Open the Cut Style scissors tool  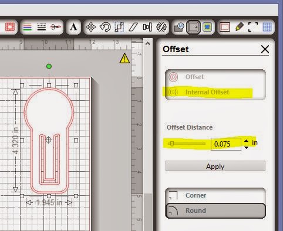[x=56, y=27]
